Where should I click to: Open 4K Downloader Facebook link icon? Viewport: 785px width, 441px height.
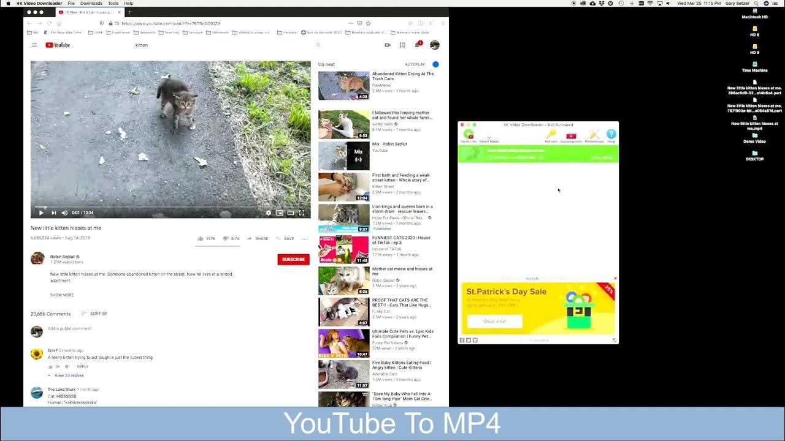462,340
